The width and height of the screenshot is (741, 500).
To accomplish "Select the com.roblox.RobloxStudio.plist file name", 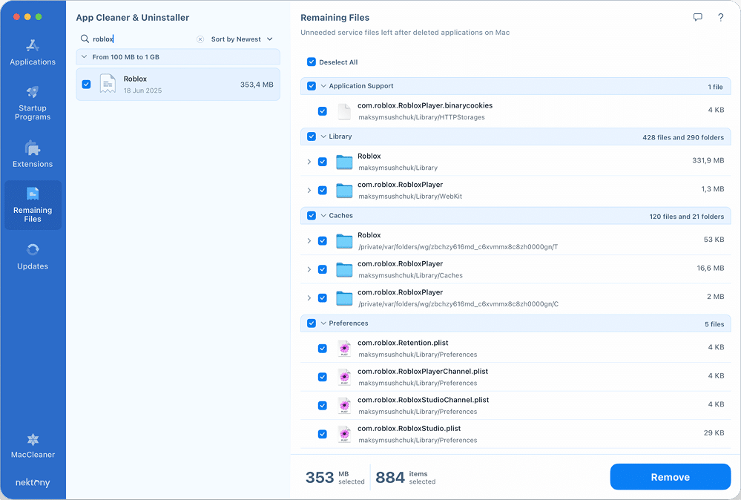I will coord(409,429).
